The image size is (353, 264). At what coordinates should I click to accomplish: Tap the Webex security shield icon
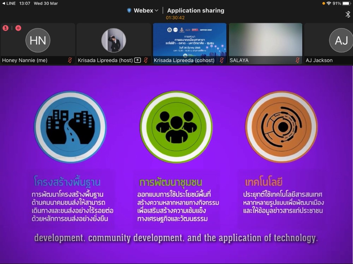(x=129, y=11)
